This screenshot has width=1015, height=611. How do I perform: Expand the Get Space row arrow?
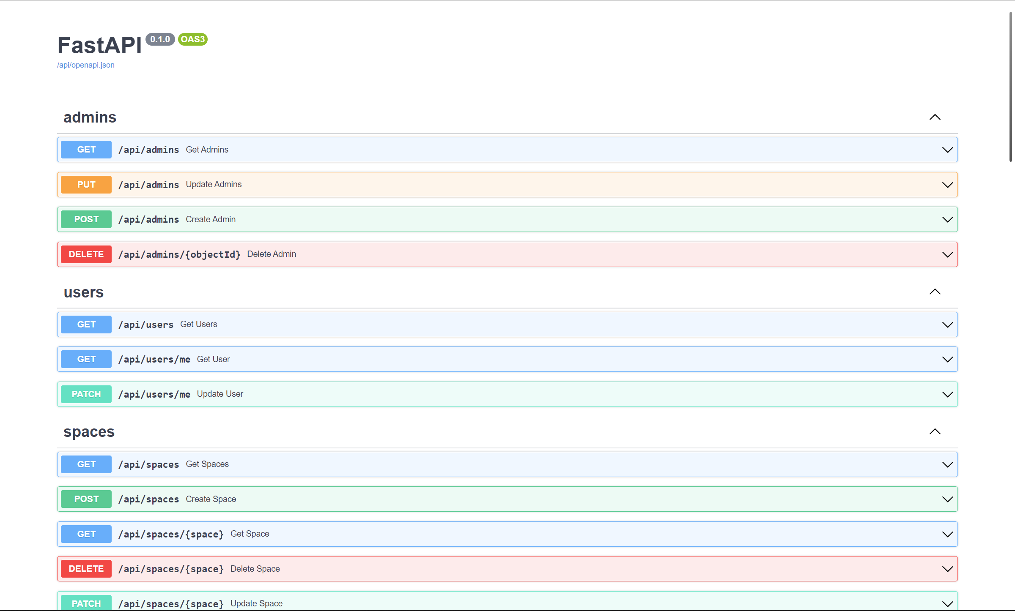(x=948, y=535)
